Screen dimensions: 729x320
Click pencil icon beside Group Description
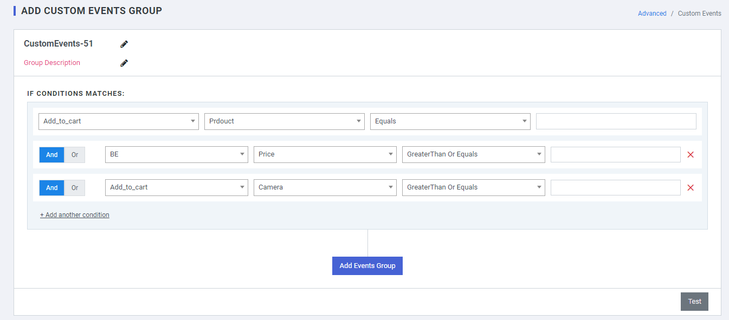(124, 63)
